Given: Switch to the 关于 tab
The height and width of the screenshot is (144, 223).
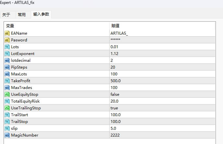Looking at the screenshot, I should [6, 15].
